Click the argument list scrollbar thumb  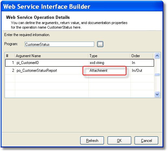(157, 74)
